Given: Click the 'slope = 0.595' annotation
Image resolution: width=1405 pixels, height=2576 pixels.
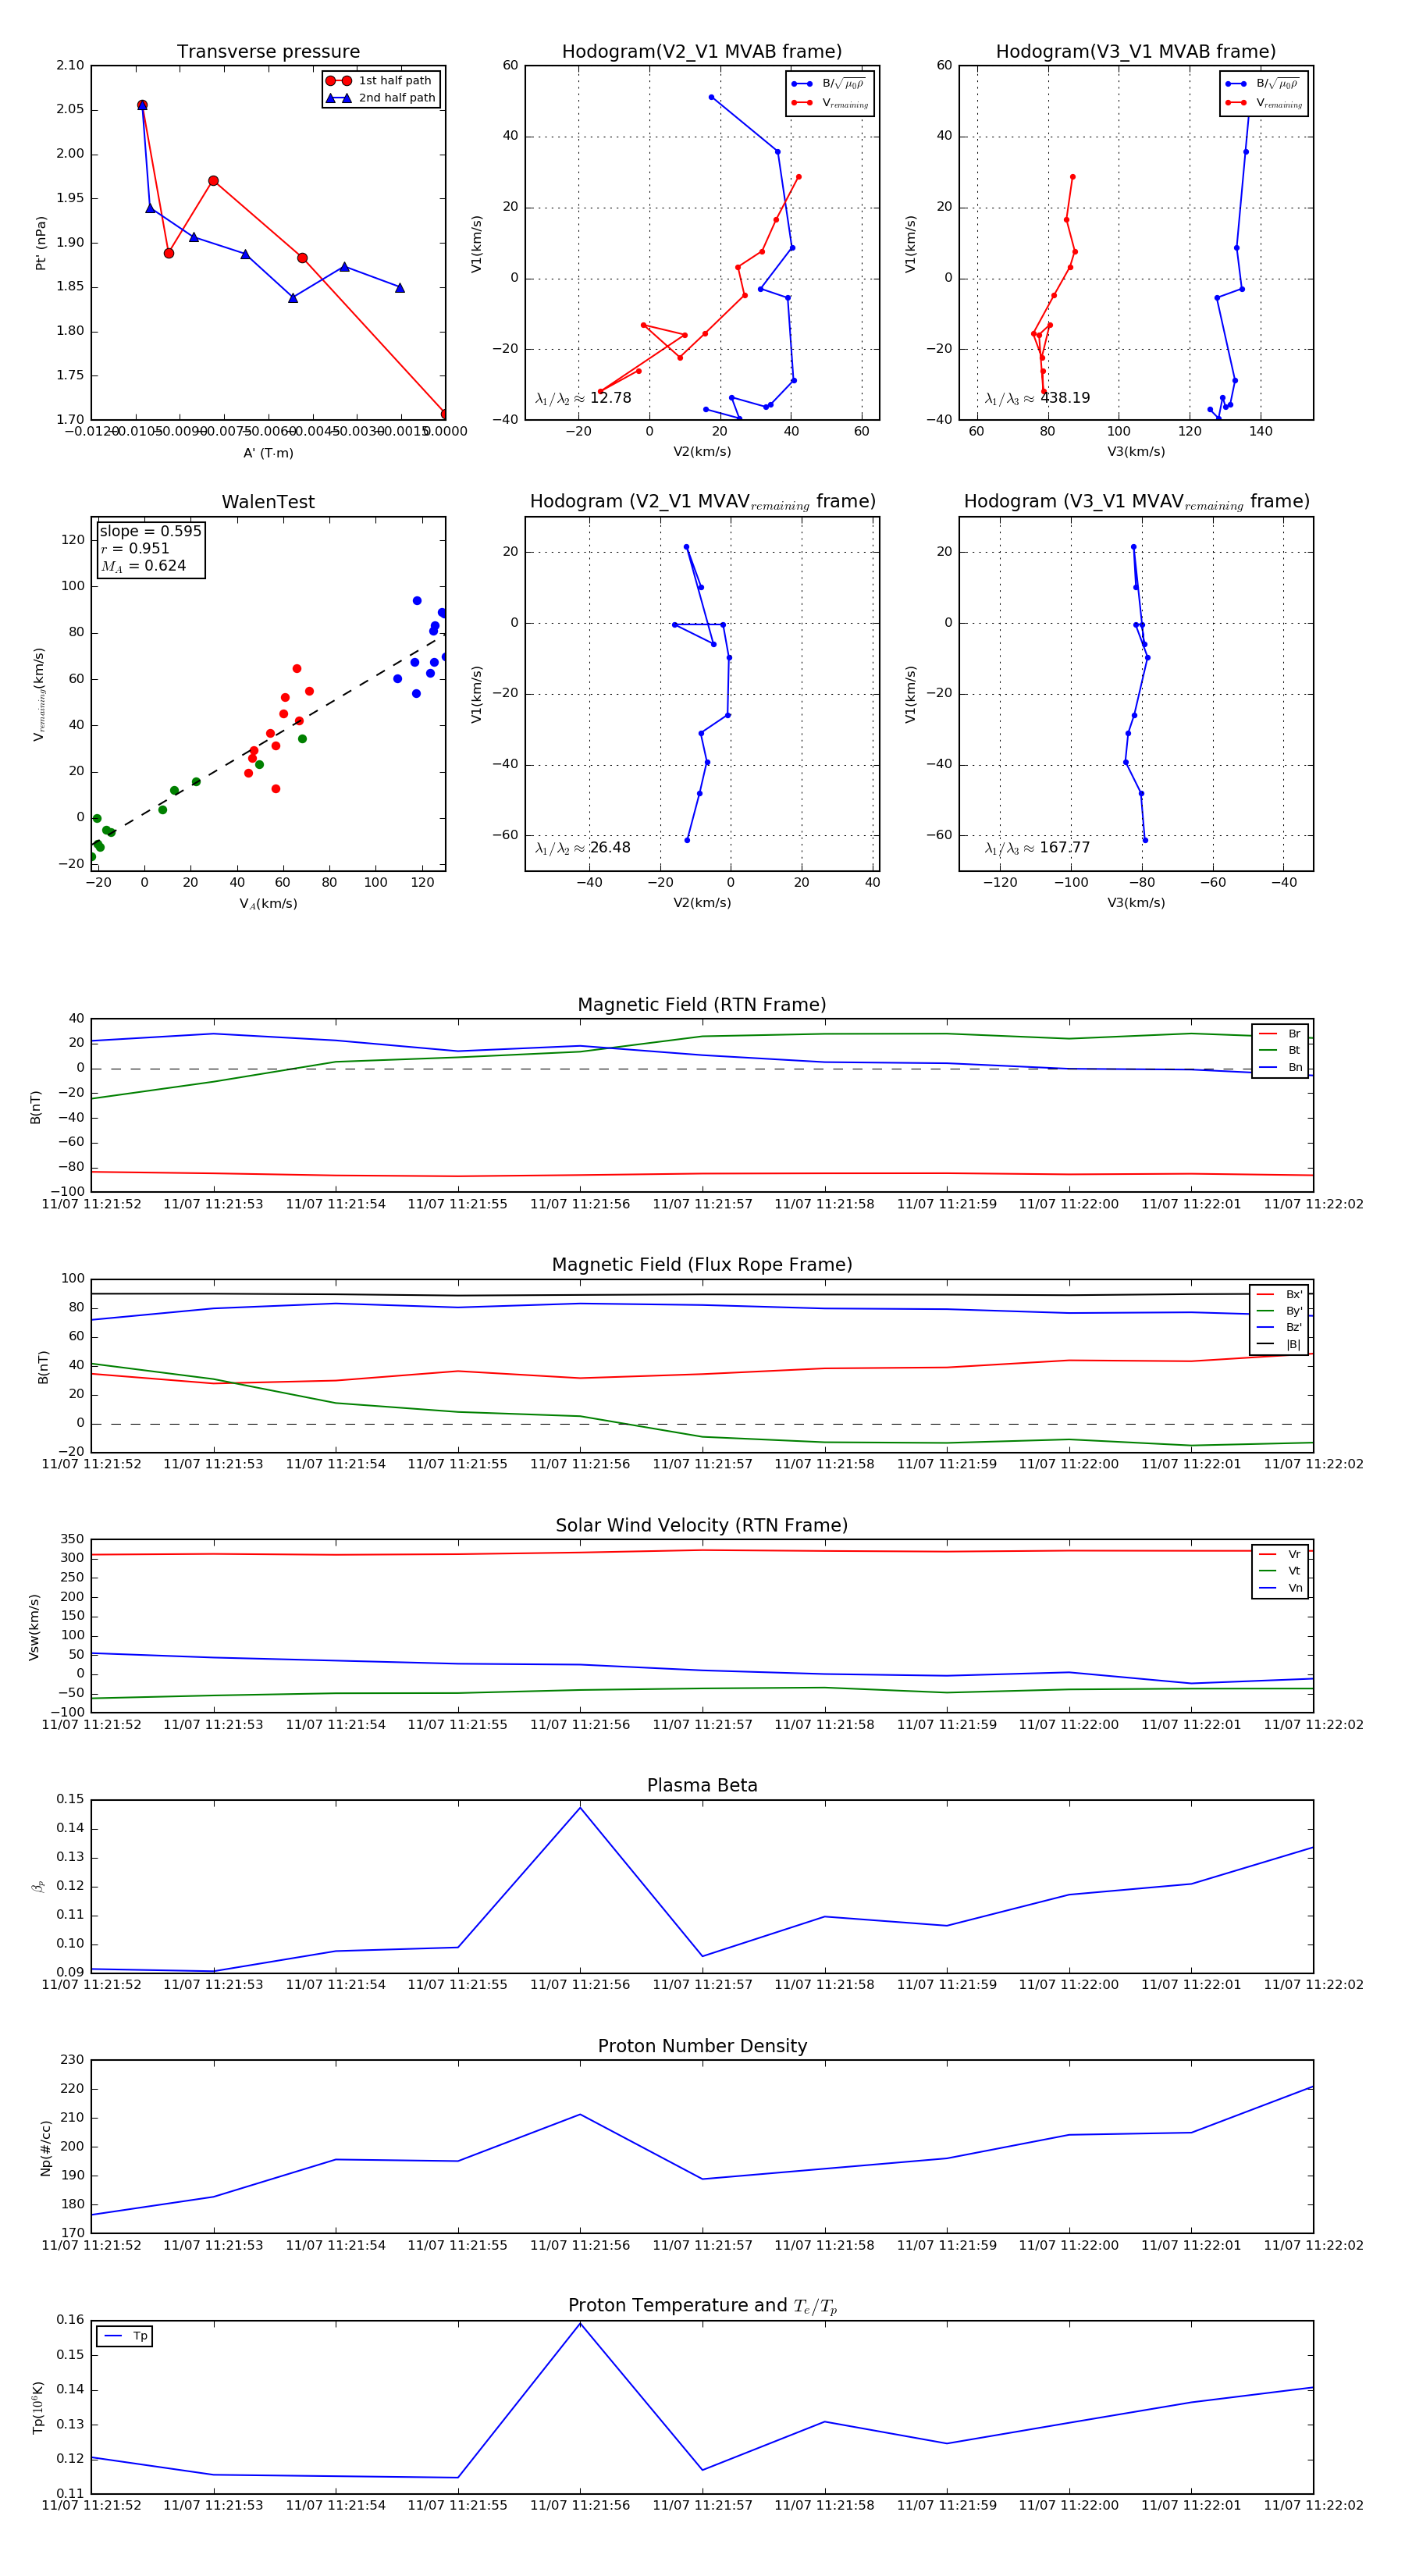Looking at the screenshot, I should pyautogui.click(x=150, y=531).
